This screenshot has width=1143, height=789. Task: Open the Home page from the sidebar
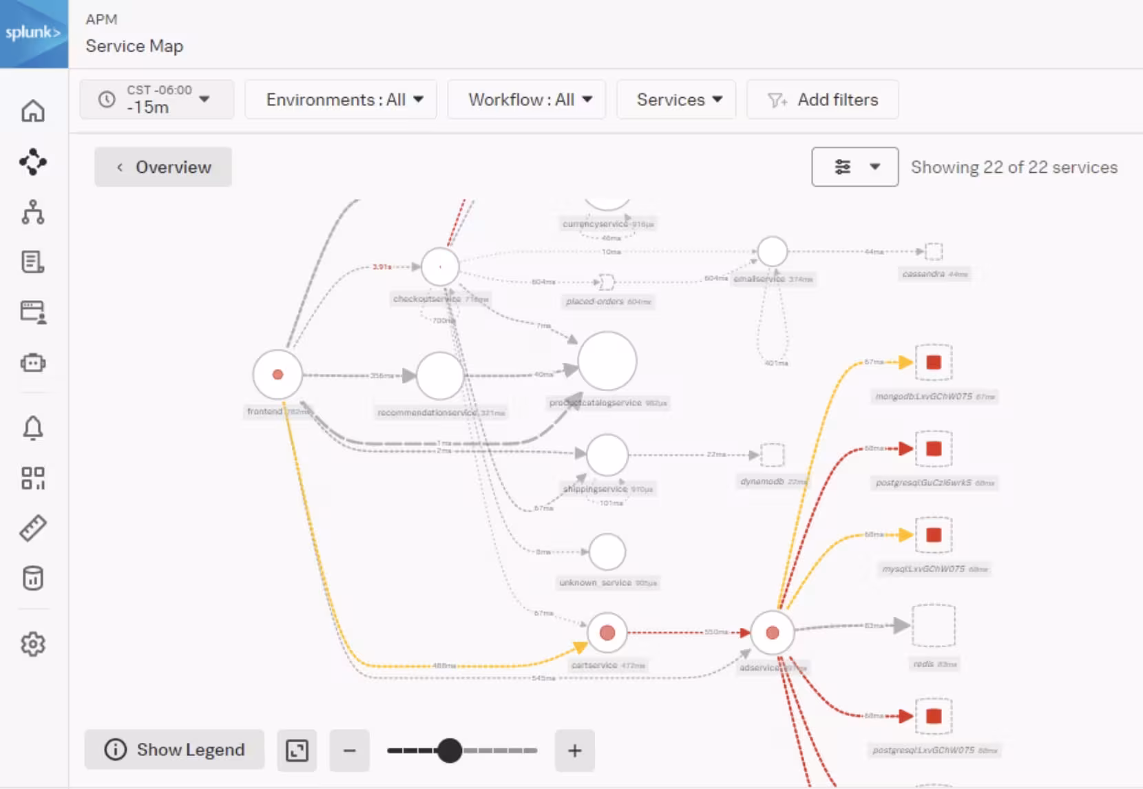(32, 110)
